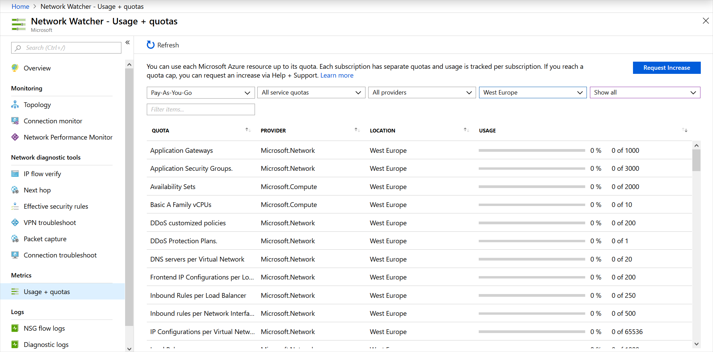
Task: Click the Next hop icon
Action: tap(15, 190)
